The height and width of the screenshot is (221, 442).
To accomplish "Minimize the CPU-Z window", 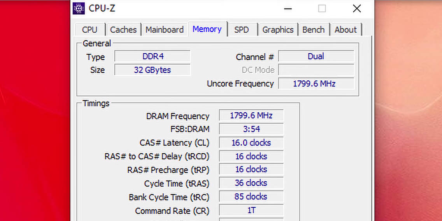I will pyautogui.click(x=288, y=9).
